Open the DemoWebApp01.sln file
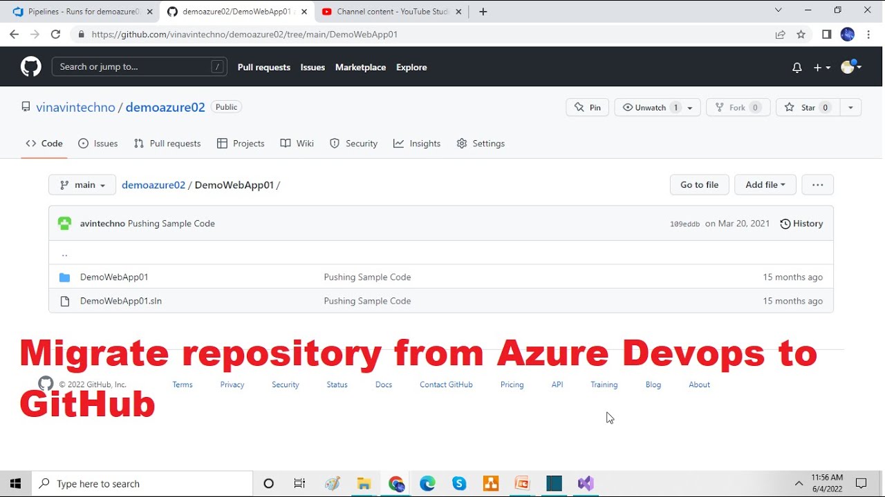Viewport: 885px width, 497px height. 121,301
